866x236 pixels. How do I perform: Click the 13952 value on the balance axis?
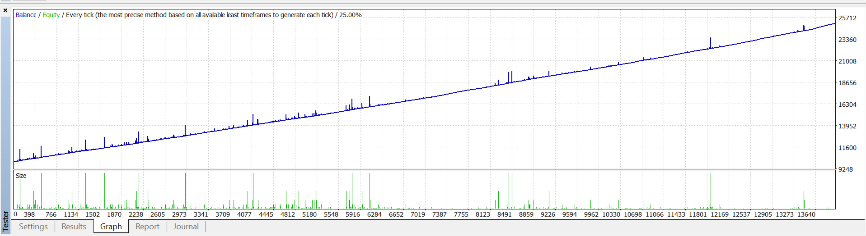(x=847, y=126)
